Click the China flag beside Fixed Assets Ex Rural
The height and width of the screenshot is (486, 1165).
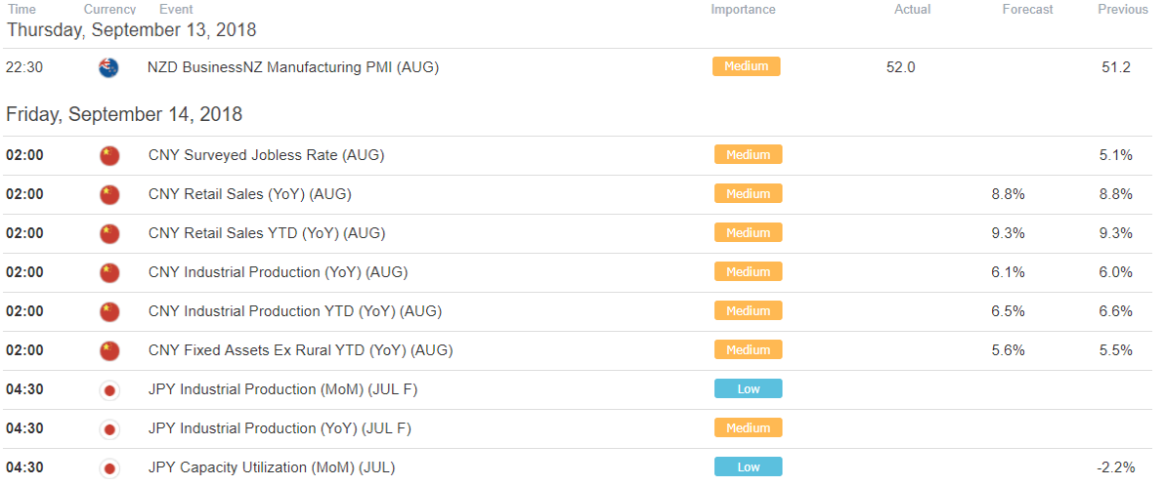109,350
